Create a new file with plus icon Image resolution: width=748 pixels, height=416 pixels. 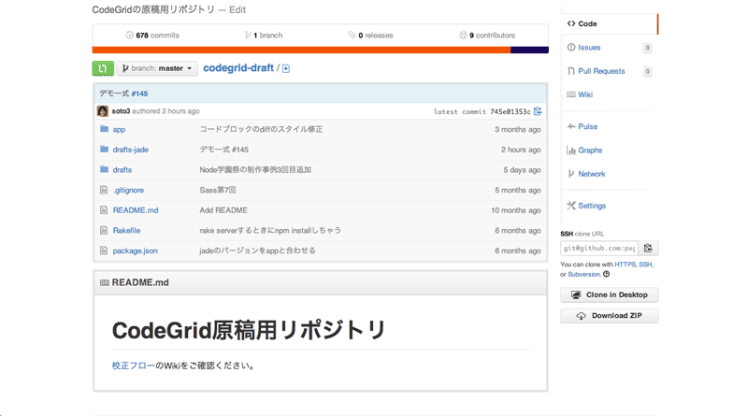(x=286, y=68)
